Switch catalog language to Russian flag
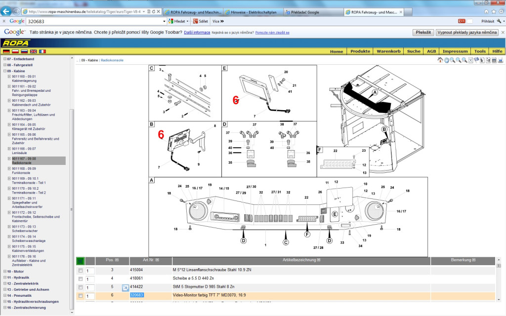This screenshot has width=506, height=316. (x=24, y=51)
